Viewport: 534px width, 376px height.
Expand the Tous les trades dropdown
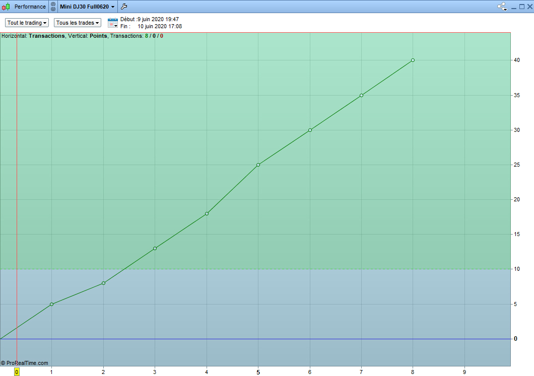click(78, 23)
